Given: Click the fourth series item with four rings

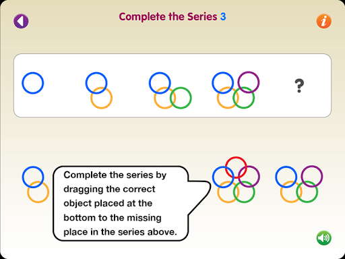Looking at the screenshot, I should coord(236,90).
